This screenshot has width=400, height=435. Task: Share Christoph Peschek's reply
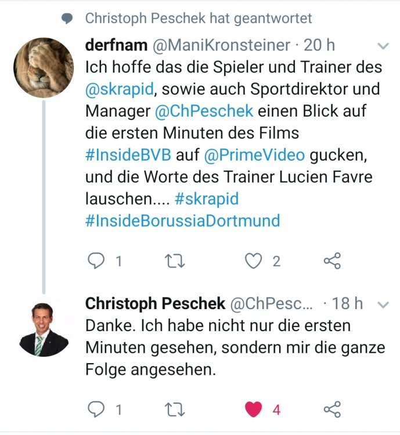tap(332, 410)
